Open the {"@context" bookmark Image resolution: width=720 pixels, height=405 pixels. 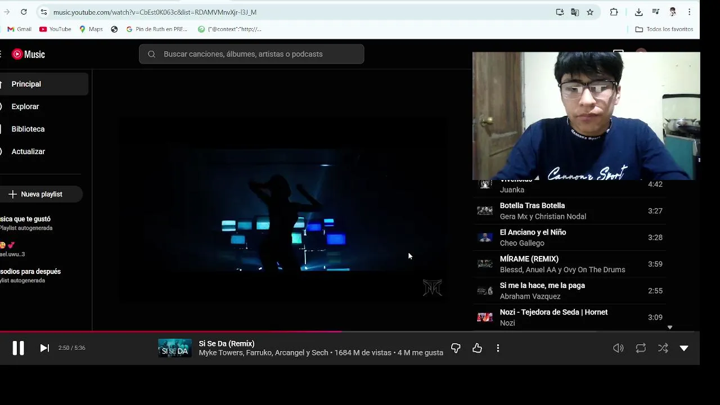pos(229,29)
